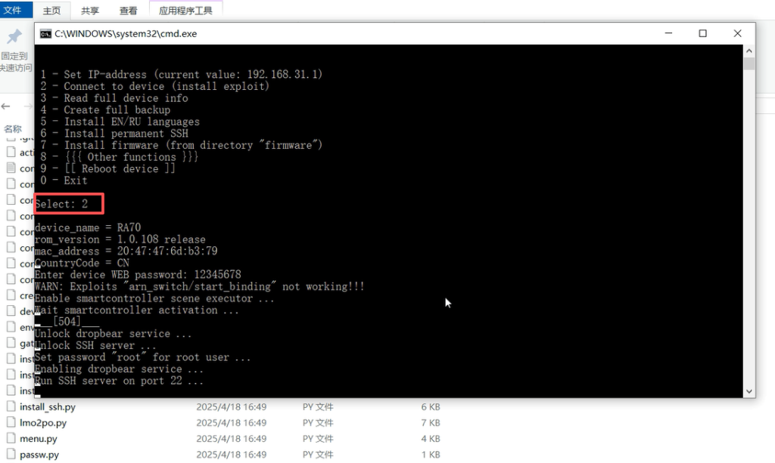Open the 查看 (View) ribbon tab

coord(129,11)
